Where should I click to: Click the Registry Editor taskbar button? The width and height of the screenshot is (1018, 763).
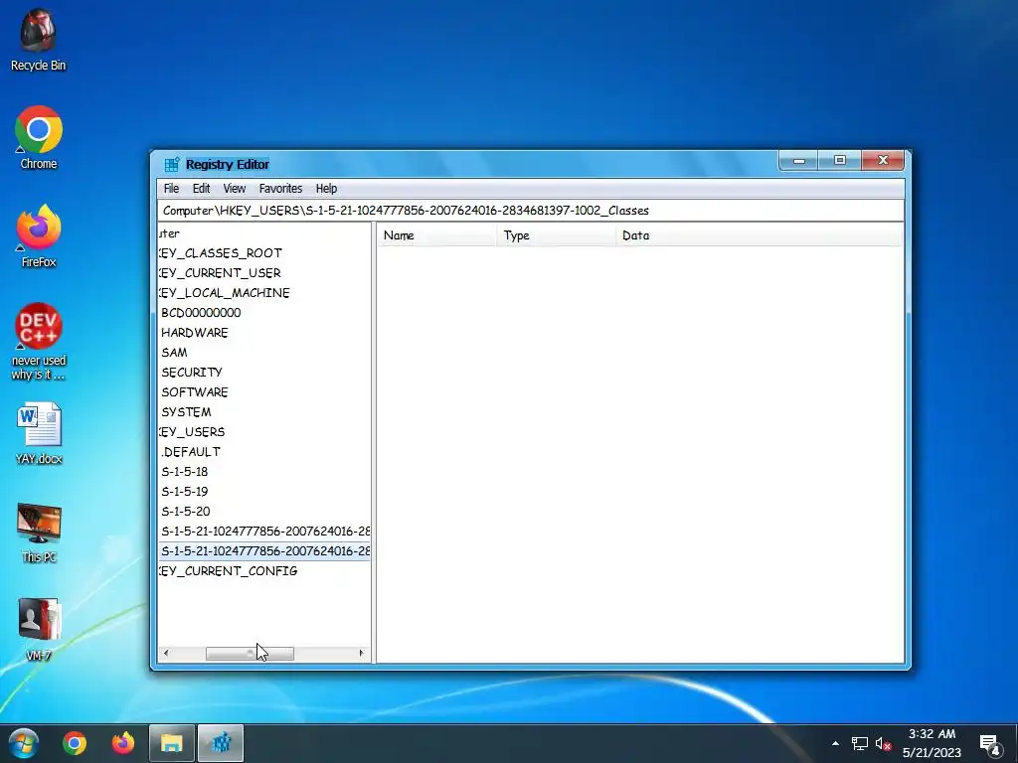tap(221, 743)
